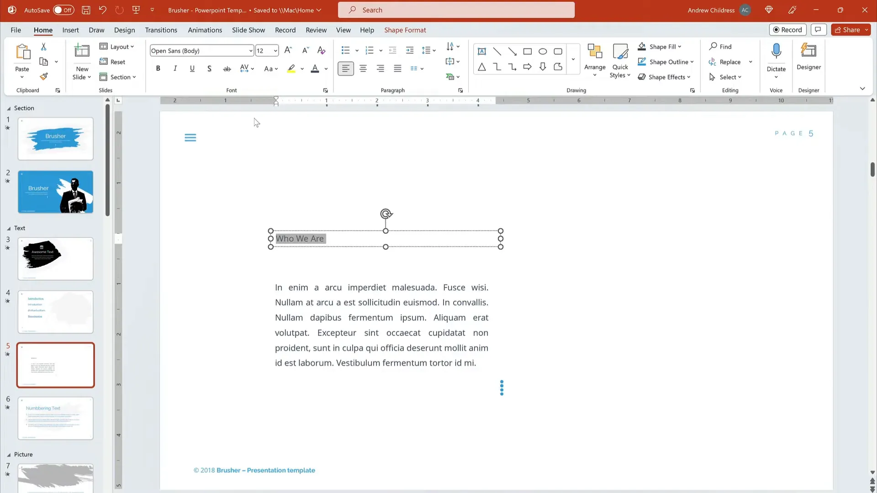The image size is (877, 493).
Task: Center align the paragraph text
Action: [x=363, y=68]
